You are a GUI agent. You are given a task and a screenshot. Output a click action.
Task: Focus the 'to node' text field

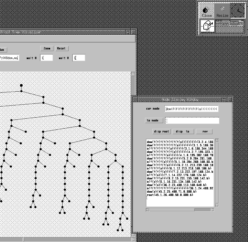[192, 121]
